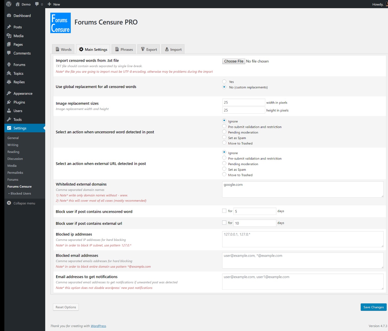Open the Export tab
This screenshot has height=331, width=388.
click(149, 50)
